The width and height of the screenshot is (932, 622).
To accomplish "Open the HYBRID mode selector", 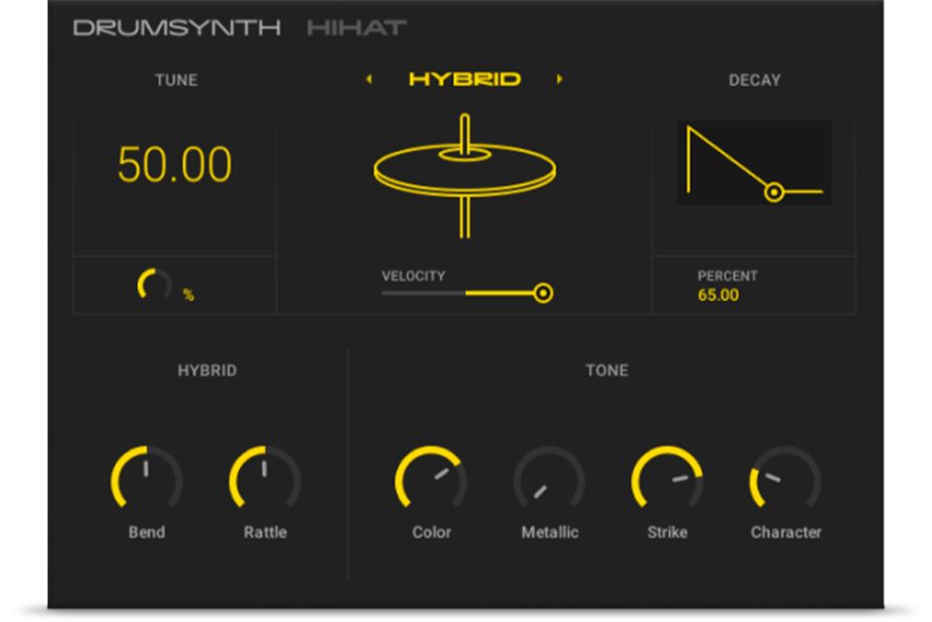I will coord(464,80).
